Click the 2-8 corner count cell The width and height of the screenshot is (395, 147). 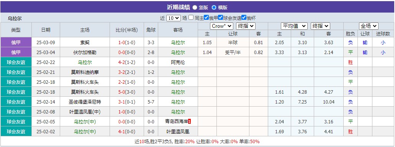(151, 52)
